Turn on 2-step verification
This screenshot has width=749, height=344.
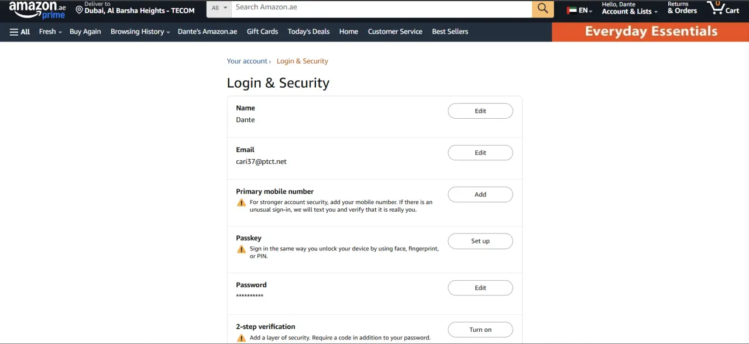(480, 329)
